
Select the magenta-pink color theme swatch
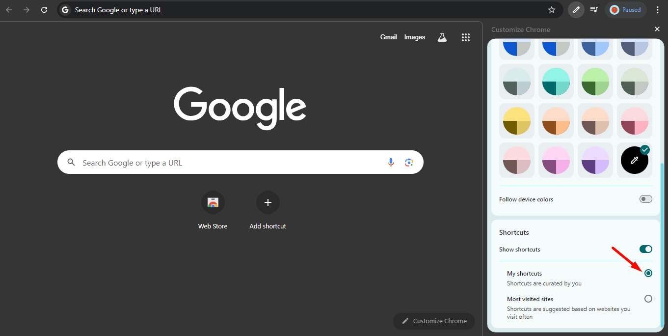point(556,160)
